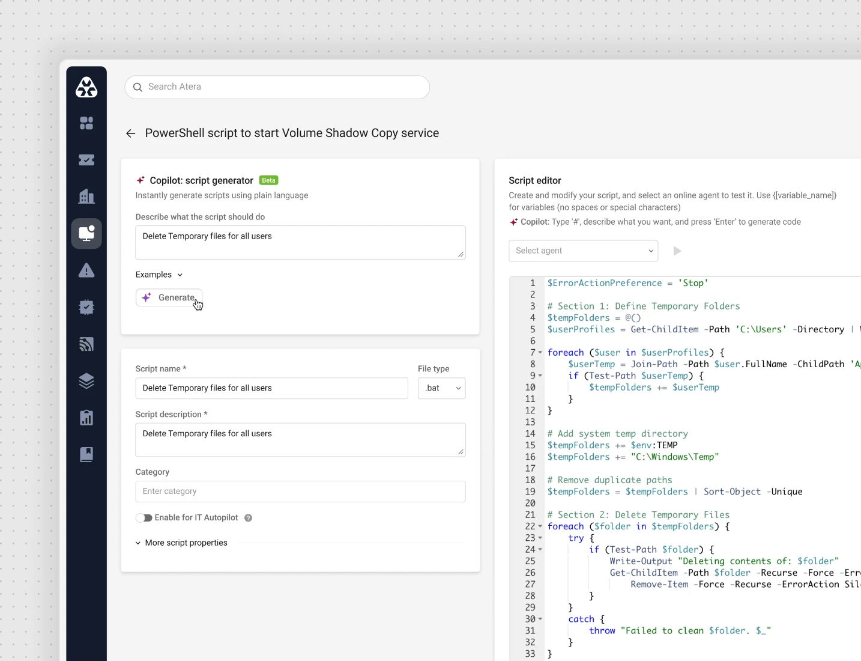Click the Beta badge
861x661 pixels.
[268, 180]
